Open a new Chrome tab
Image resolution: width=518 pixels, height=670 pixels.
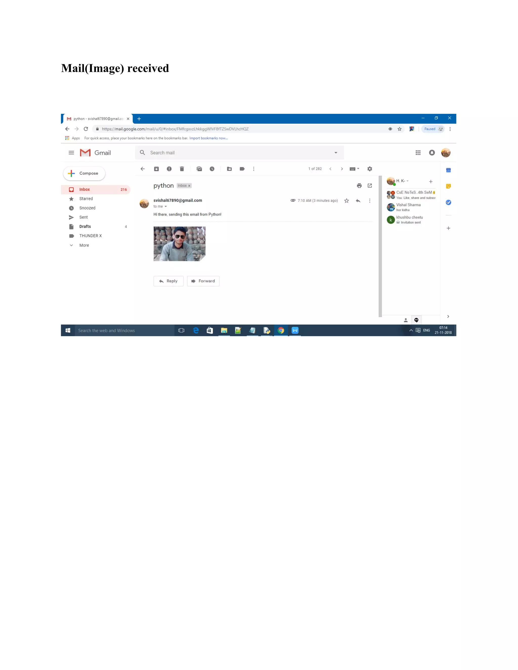139,119
